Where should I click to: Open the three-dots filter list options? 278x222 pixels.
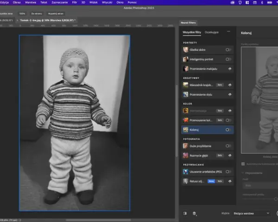[x=228, y=31]
